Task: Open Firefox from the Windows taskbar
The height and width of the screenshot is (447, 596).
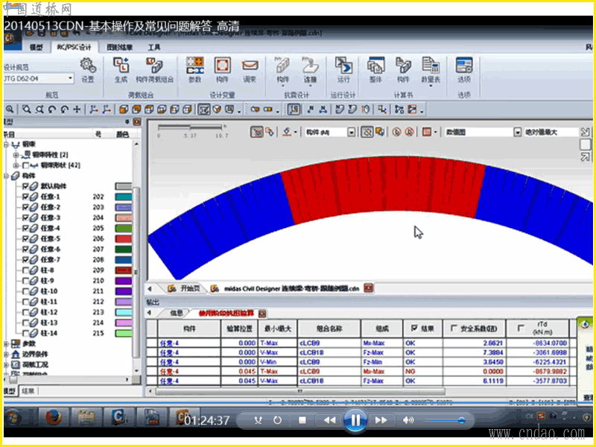Action: (54, 418)
